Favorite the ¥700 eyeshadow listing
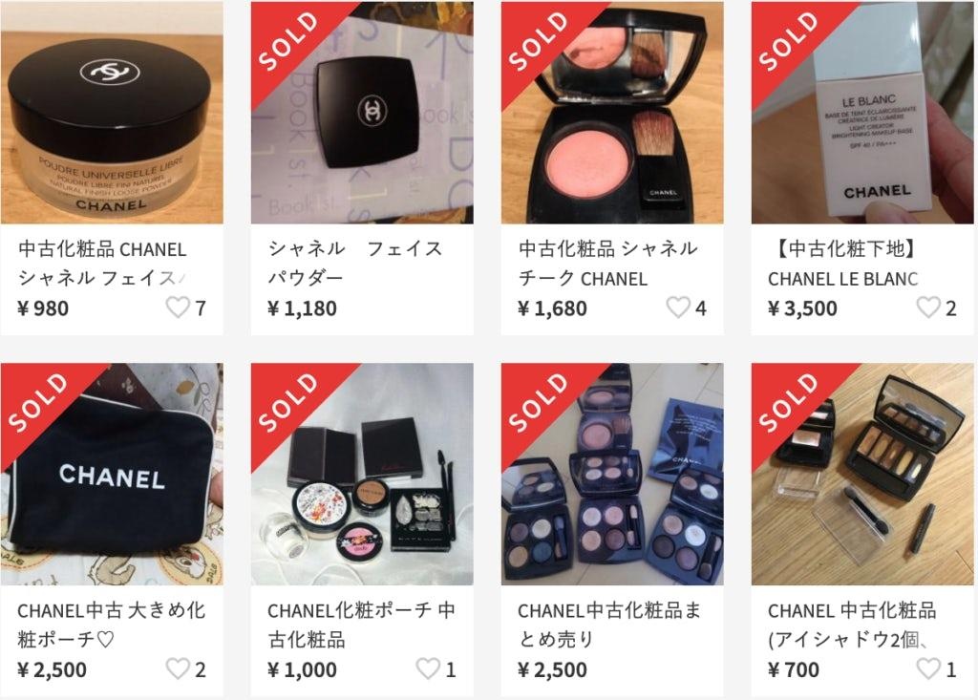The height and width of the screenshot is (700, 978). (928, 668)
